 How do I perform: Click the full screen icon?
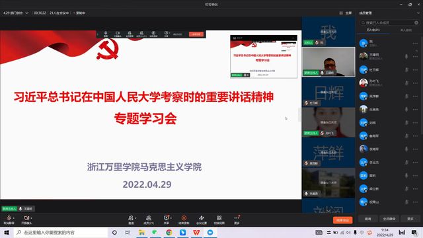pyautogui.click(x=341, y=13)
